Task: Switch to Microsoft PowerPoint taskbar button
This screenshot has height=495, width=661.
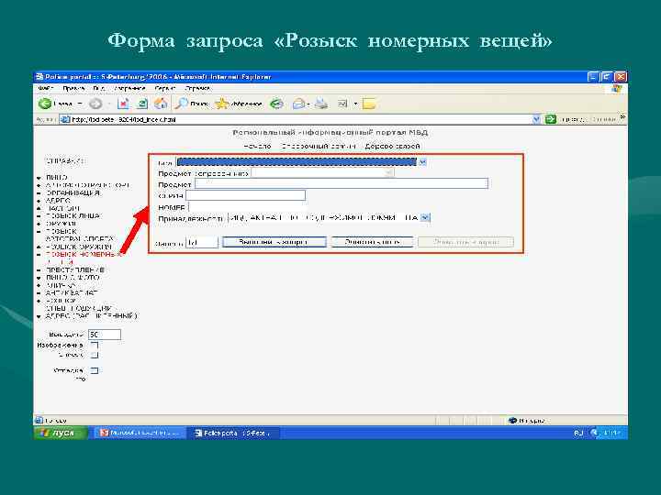Action: [x=140, y=433]
